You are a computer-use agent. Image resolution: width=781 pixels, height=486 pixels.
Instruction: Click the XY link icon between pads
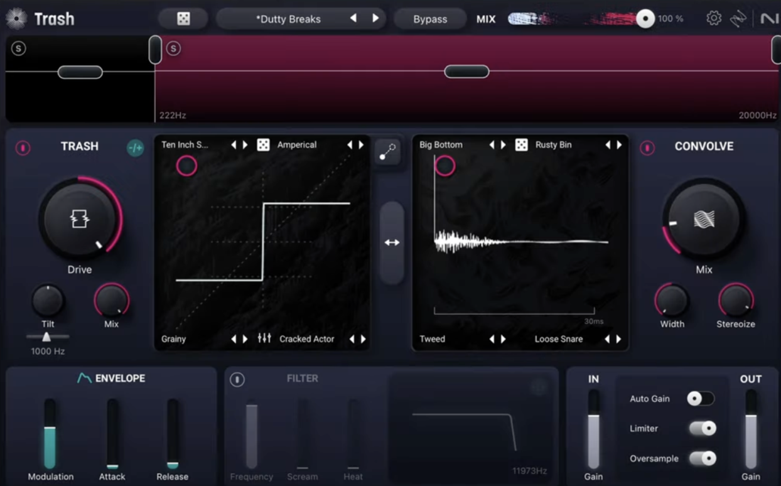388,151
